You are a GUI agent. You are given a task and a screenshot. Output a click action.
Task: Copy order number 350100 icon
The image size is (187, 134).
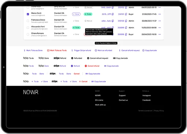(x=126, y=21)
